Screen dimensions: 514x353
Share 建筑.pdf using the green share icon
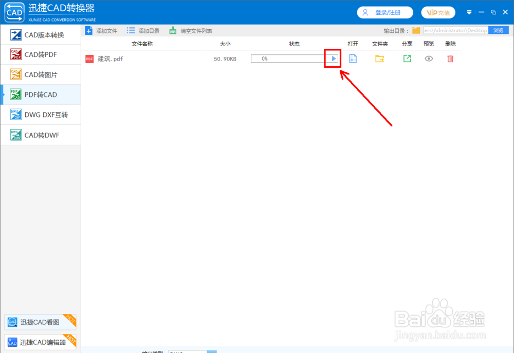pos(407,58)
